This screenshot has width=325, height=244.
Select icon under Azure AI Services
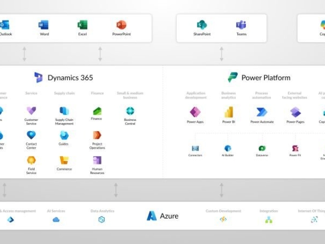click(x=56, y=219)
